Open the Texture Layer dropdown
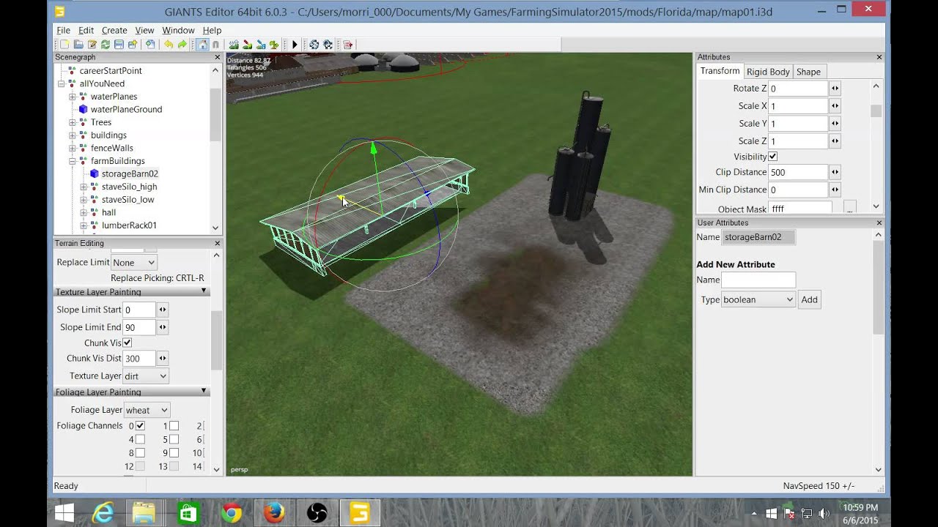Viewport: 938px width, 527px height. click(x=145, y=375)
